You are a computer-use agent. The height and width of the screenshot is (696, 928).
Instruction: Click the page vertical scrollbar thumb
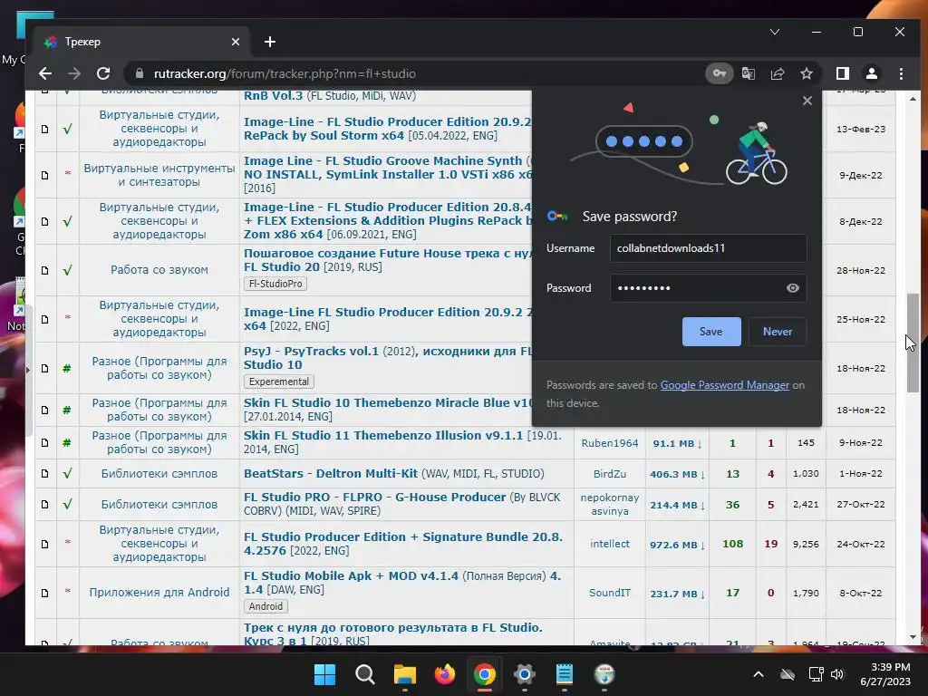(913, 342)
